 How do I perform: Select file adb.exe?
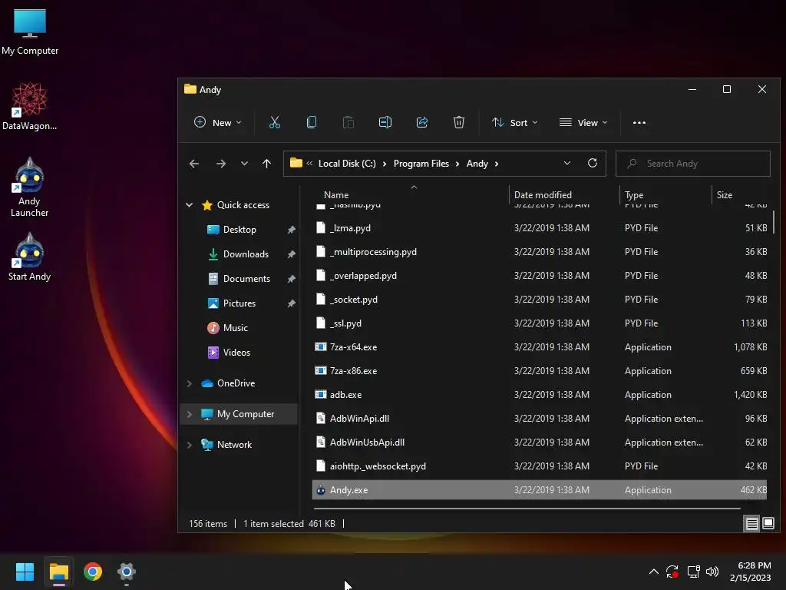[540, 395]
